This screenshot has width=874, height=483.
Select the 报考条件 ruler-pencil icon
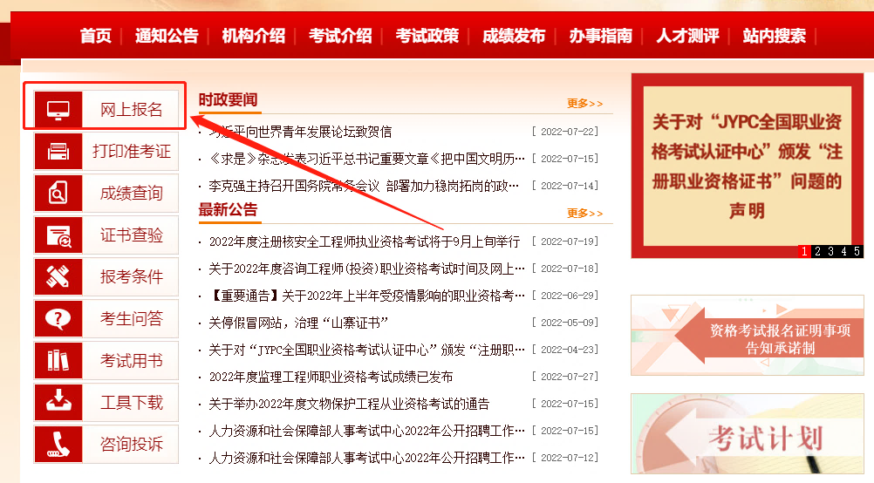point(58,277)
